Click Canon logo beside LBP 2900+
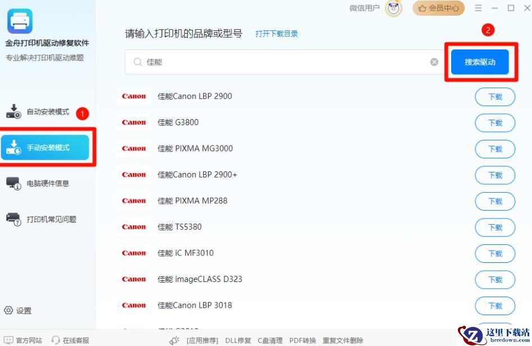 [x=134, y=175]
